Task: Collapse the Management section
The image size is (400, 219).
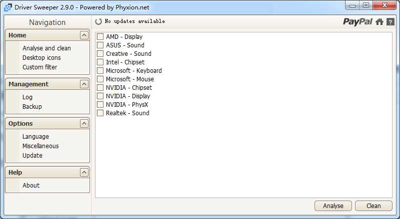Action: click(x=84, y=84)
